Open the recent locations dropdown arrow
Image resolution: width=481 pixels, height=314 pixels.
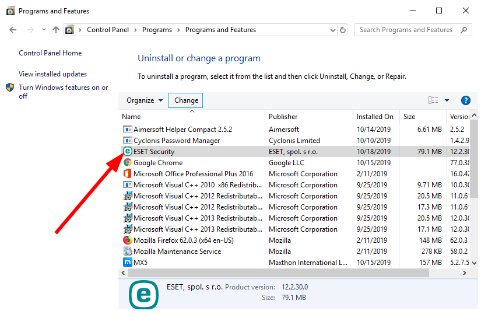pyautogui.click(x=44, y=29)
